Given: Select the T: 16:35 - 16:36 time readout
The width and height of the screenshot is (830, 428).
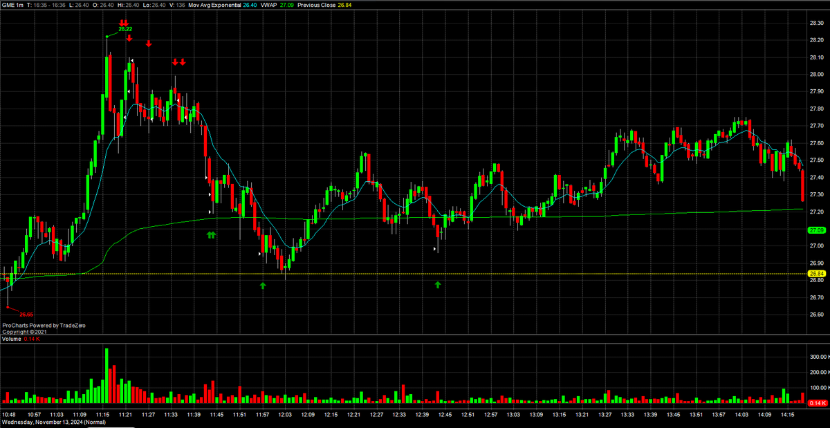Looking at the screenshot, I should (x=45, y=5).
